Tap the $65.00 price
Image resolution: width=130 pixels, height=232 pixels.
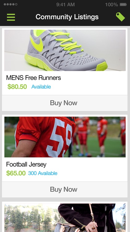click(x=16, y=173)
